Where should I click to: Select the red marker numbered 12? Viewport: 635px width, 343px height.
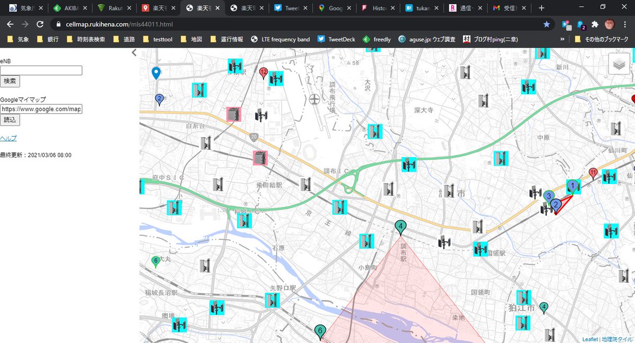(x=264, y=73)
